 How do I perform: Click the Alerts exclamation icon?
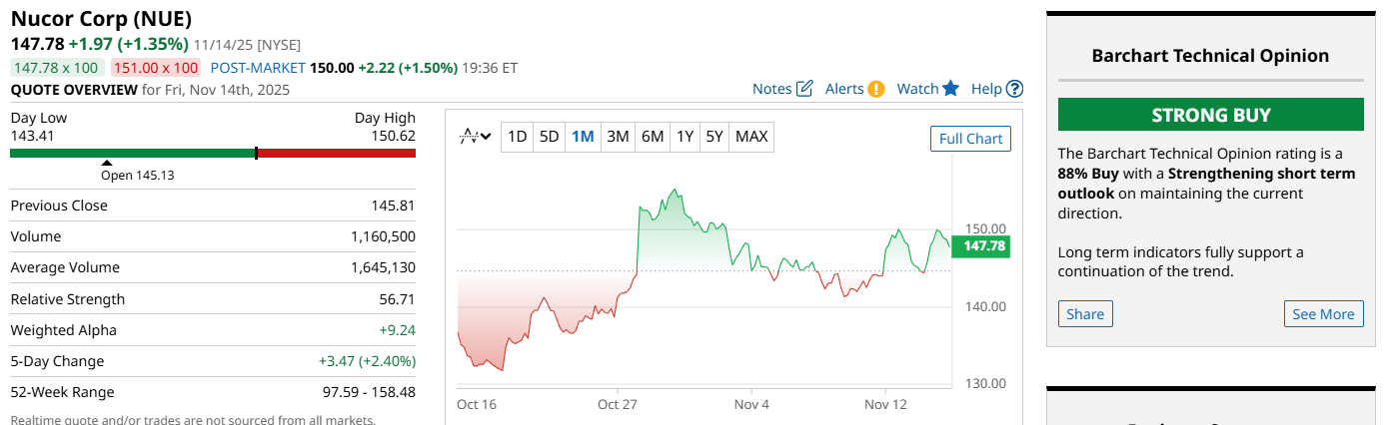tap(876, 89)
